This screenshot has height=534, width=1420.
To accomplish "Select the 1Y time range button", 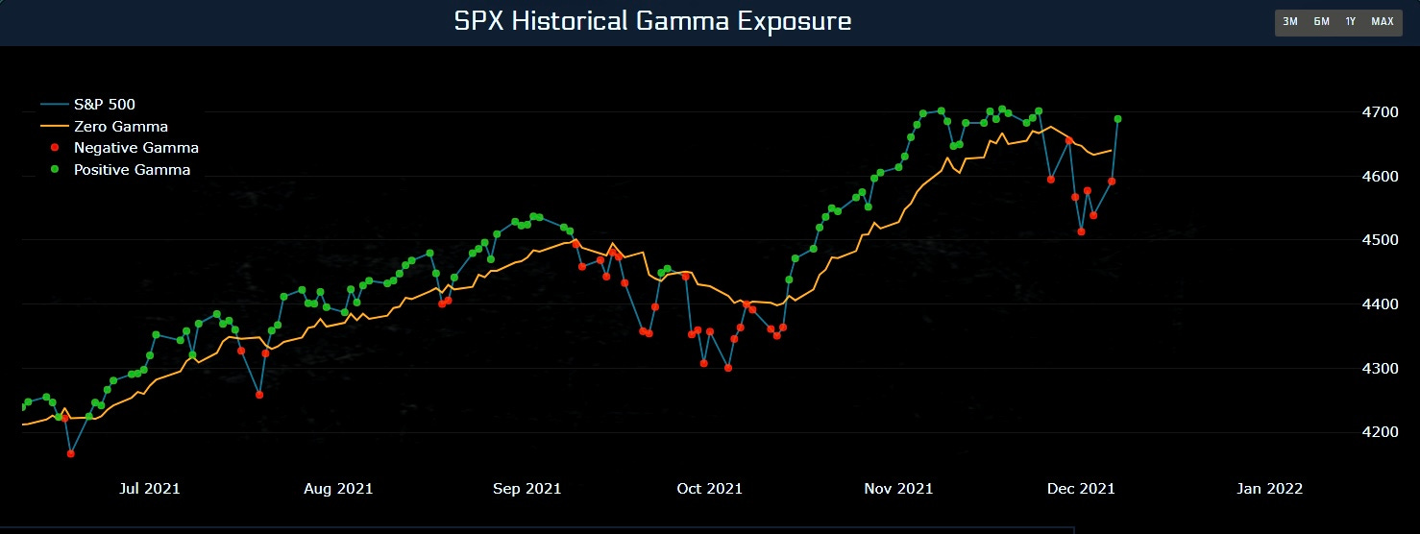I will point(1351,21).
